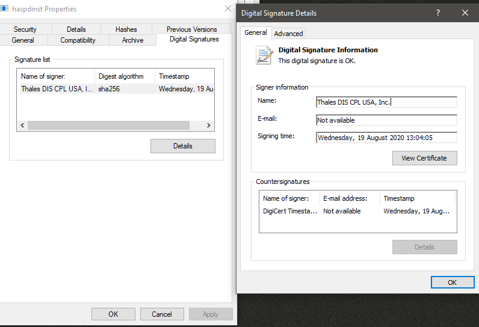Viewport: 479px width, 327px height.
Task: Select the Digital Signatures tab
Action: (x=194, y=39)
